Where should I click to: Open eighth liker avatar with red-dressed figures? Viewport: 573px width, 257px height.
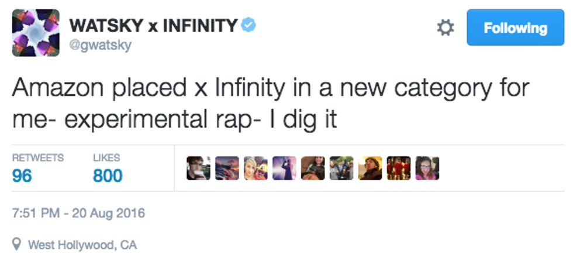[399, 168]
